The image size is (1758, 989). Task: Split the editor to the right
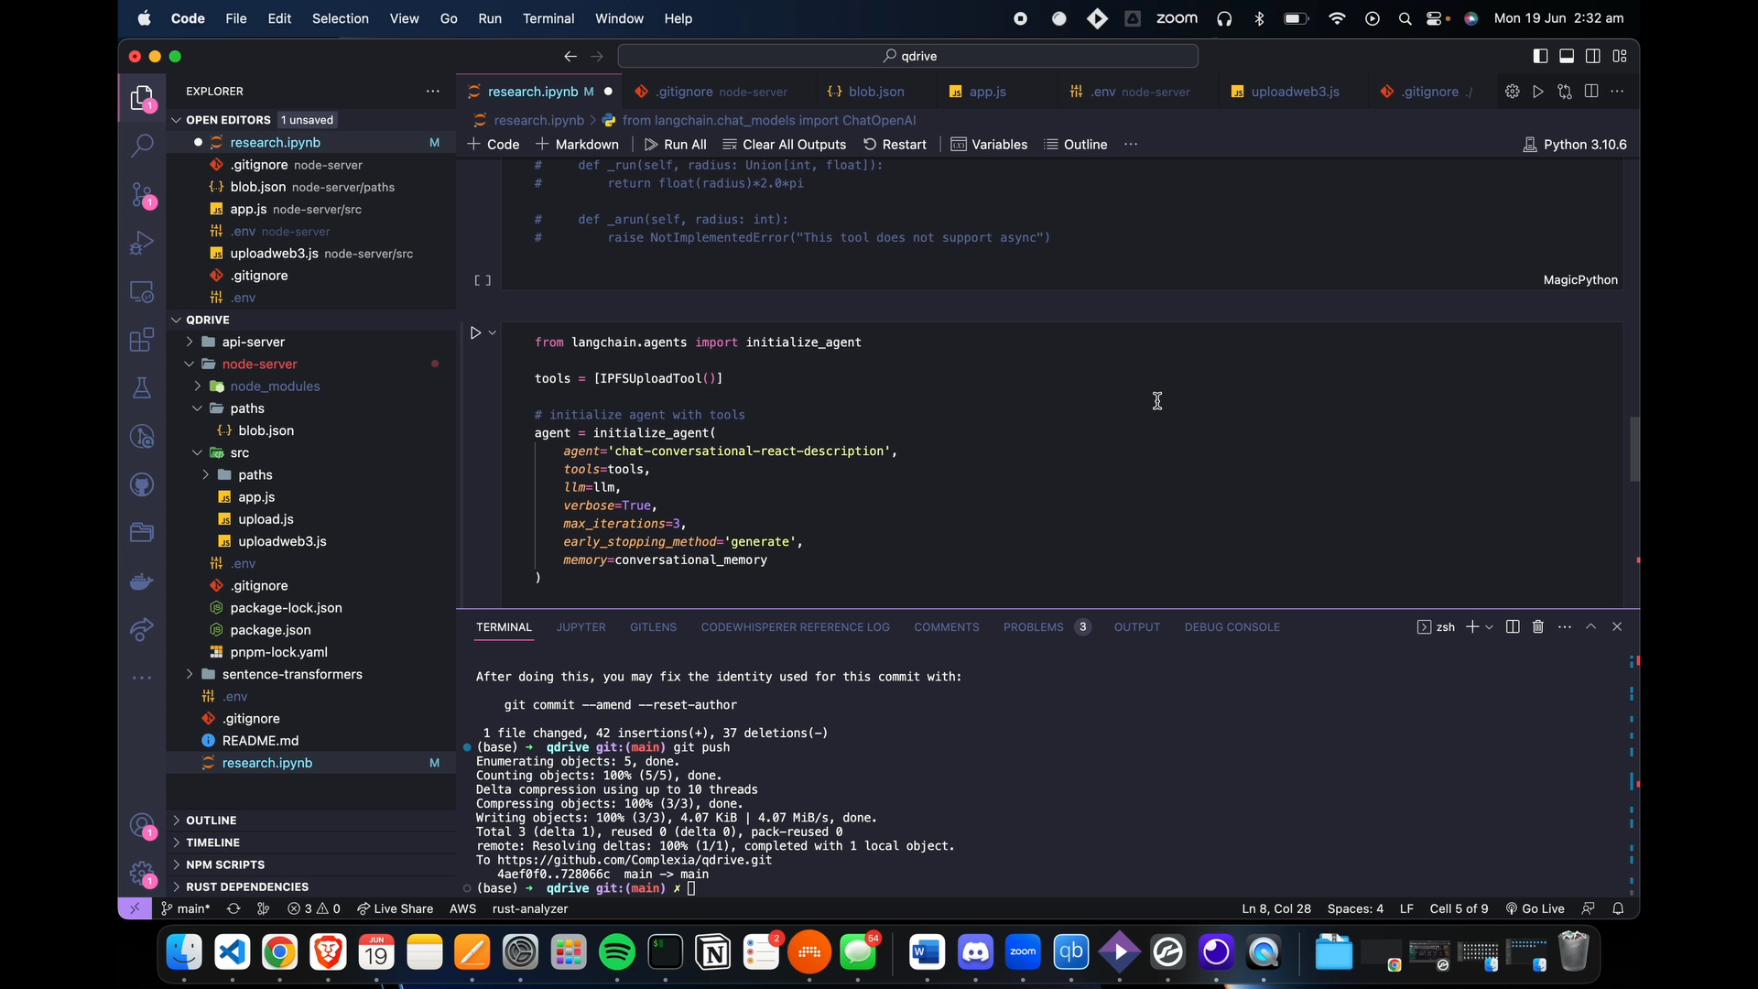[1591, 92]
